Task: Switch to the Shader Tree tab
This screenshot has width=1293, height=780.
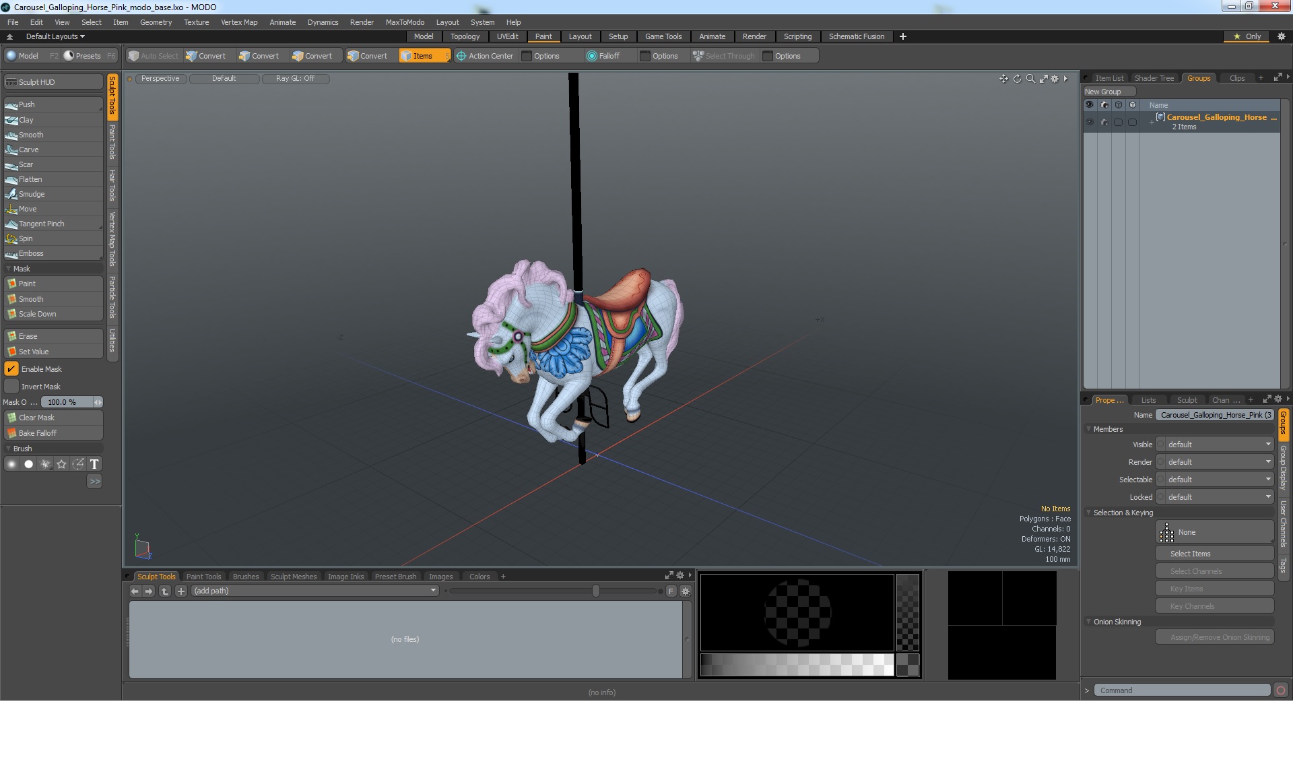Action: coord(1154,78)
